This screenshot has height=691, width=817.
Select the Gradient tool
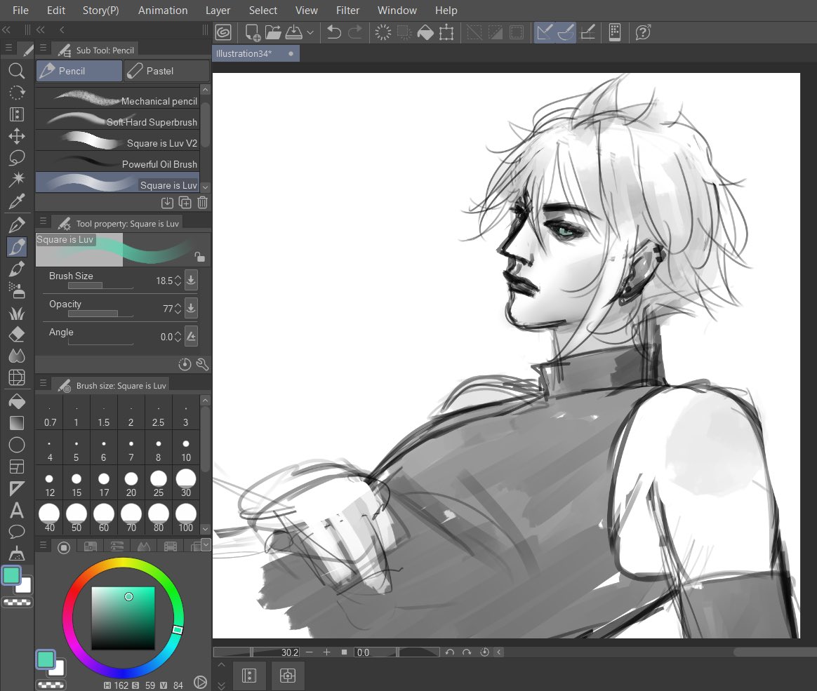pos(17,423)
